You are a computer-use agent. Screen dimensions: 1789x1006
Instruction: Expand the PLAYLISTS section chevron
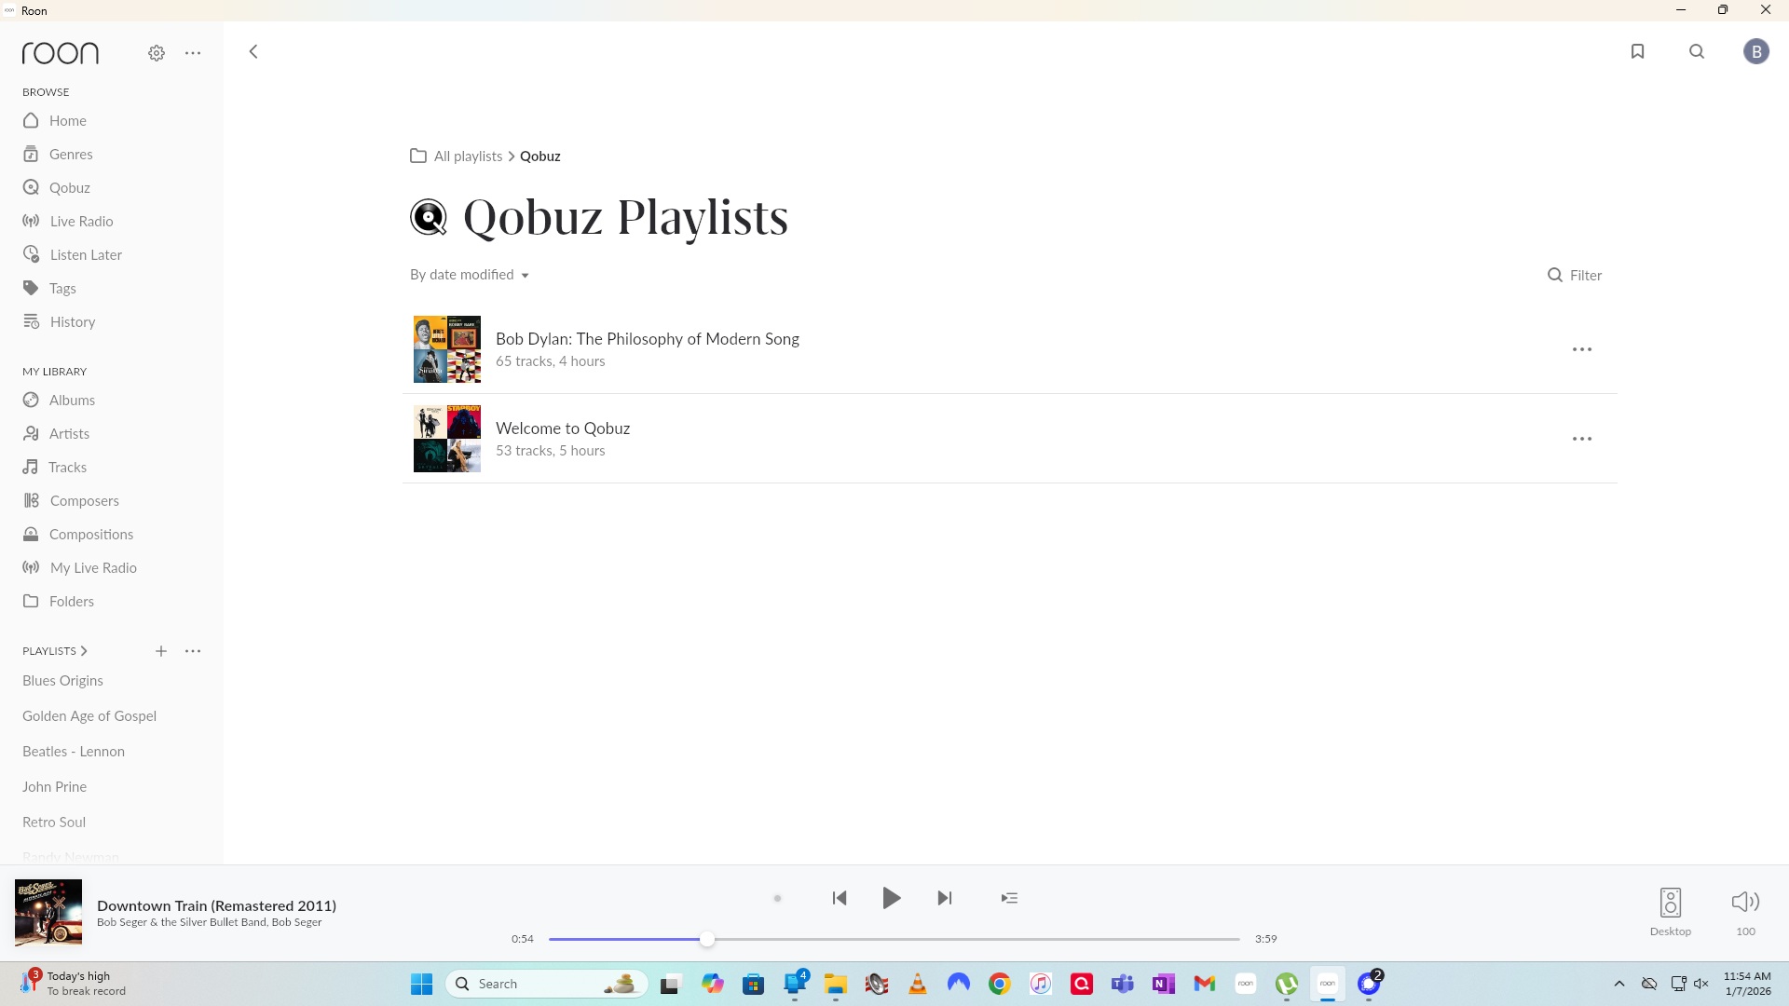point(84,651)
